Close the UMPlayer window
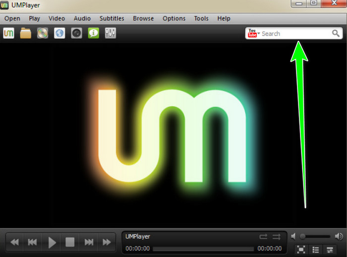347x257 pixels. (x=334, y=3)
